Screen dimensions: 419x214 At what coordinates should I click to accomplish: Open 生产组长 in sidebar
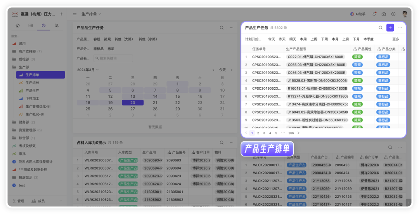coord(32,83)
